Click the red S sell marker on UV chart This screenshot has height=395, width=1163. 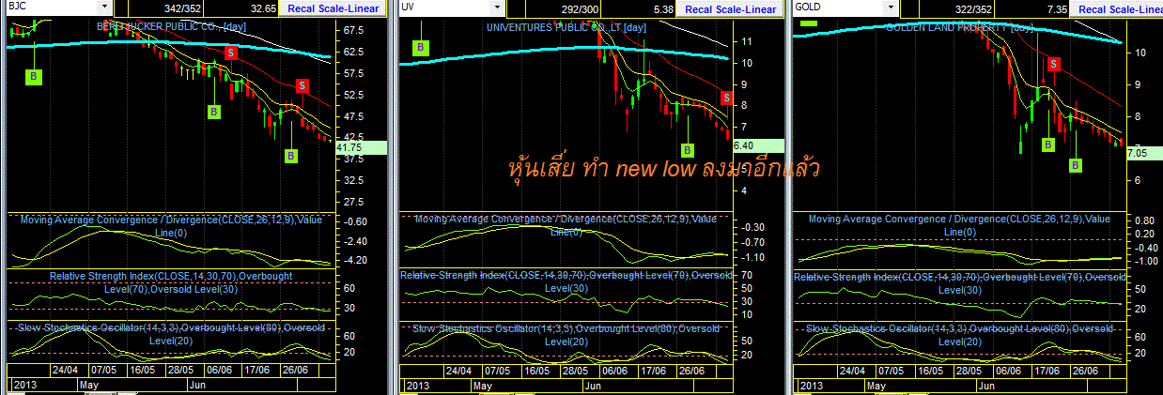click(x=726, y=98)
